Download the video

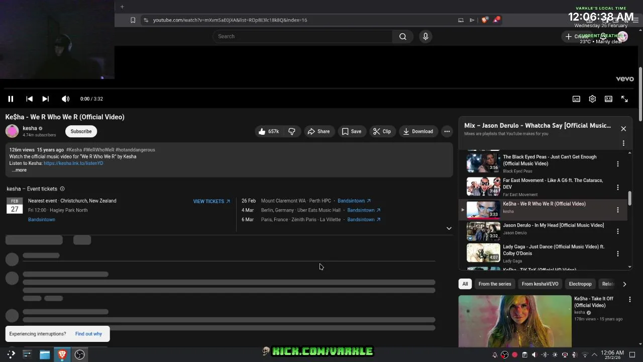418,131
